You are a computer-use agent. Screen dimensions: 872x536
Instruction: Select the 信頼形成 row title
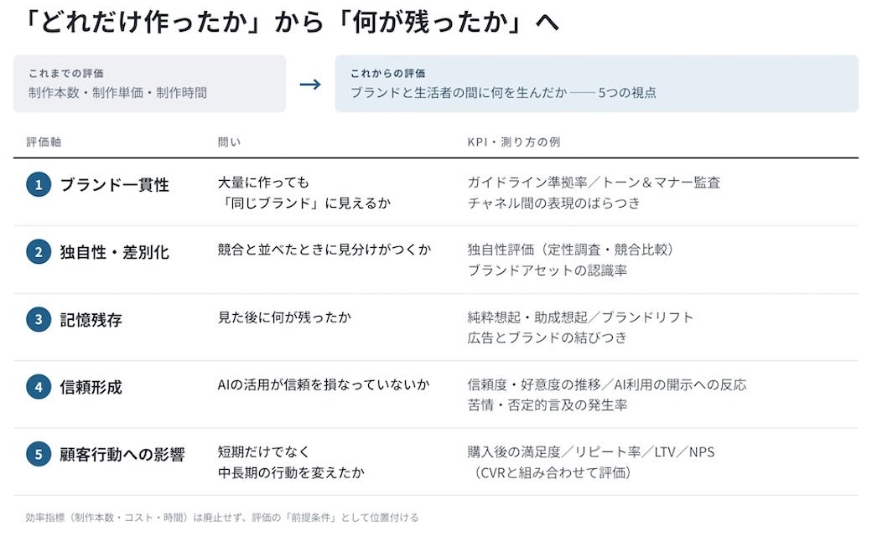coord(91,387)
